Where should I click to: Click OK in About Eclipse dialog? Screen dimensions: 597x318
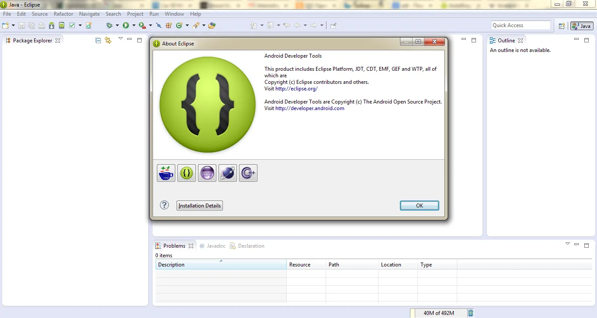point(420,205)
